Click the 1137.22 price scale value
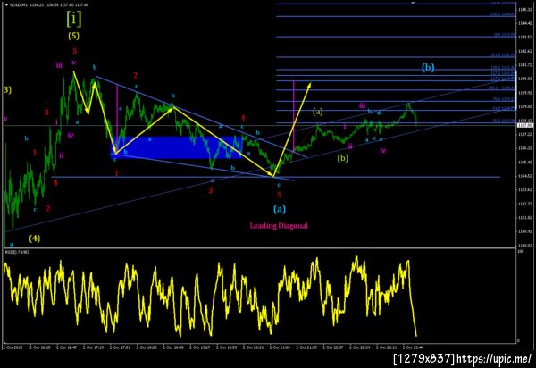This screenshot has width=536, height=368. pyautogui.click(x=524, y=135)
